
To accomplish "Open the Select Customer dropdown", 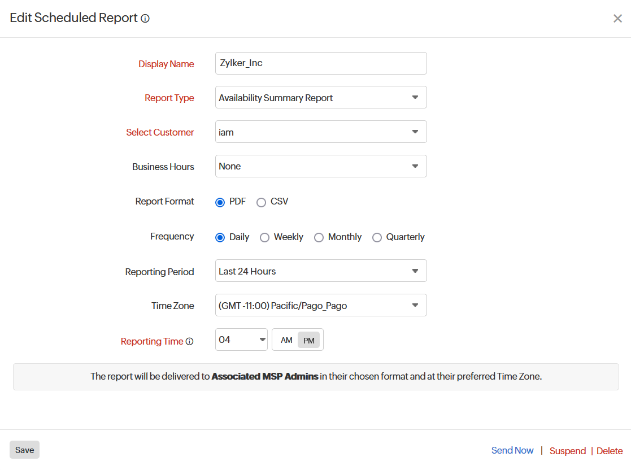I will coord(320,132).
